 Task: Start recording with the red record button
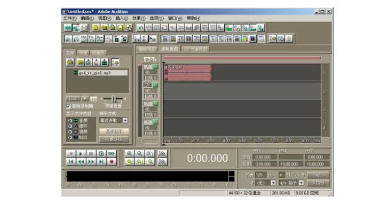112,162
